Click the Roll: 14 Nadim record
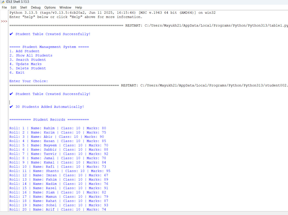288x215 pixels. pos(59,184)
